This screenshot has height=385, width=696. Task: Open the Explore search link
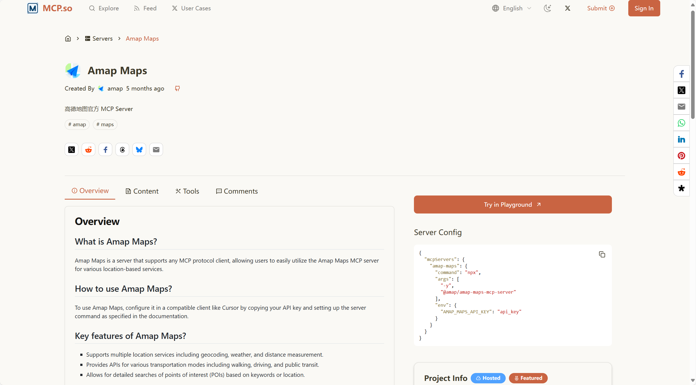pos(104,8)
